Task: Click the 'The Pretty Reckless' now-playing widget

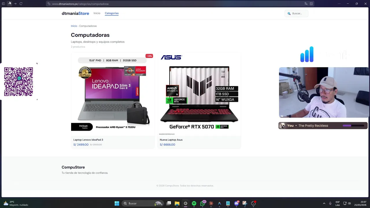Action: (x=323, y=126)
